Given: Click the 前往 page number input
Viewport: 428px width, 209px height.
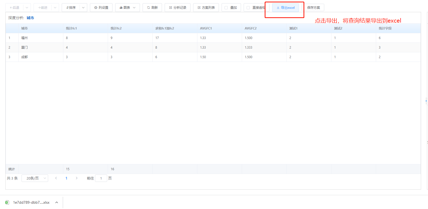Looking at the screenshot, I should tap(101, 178).
